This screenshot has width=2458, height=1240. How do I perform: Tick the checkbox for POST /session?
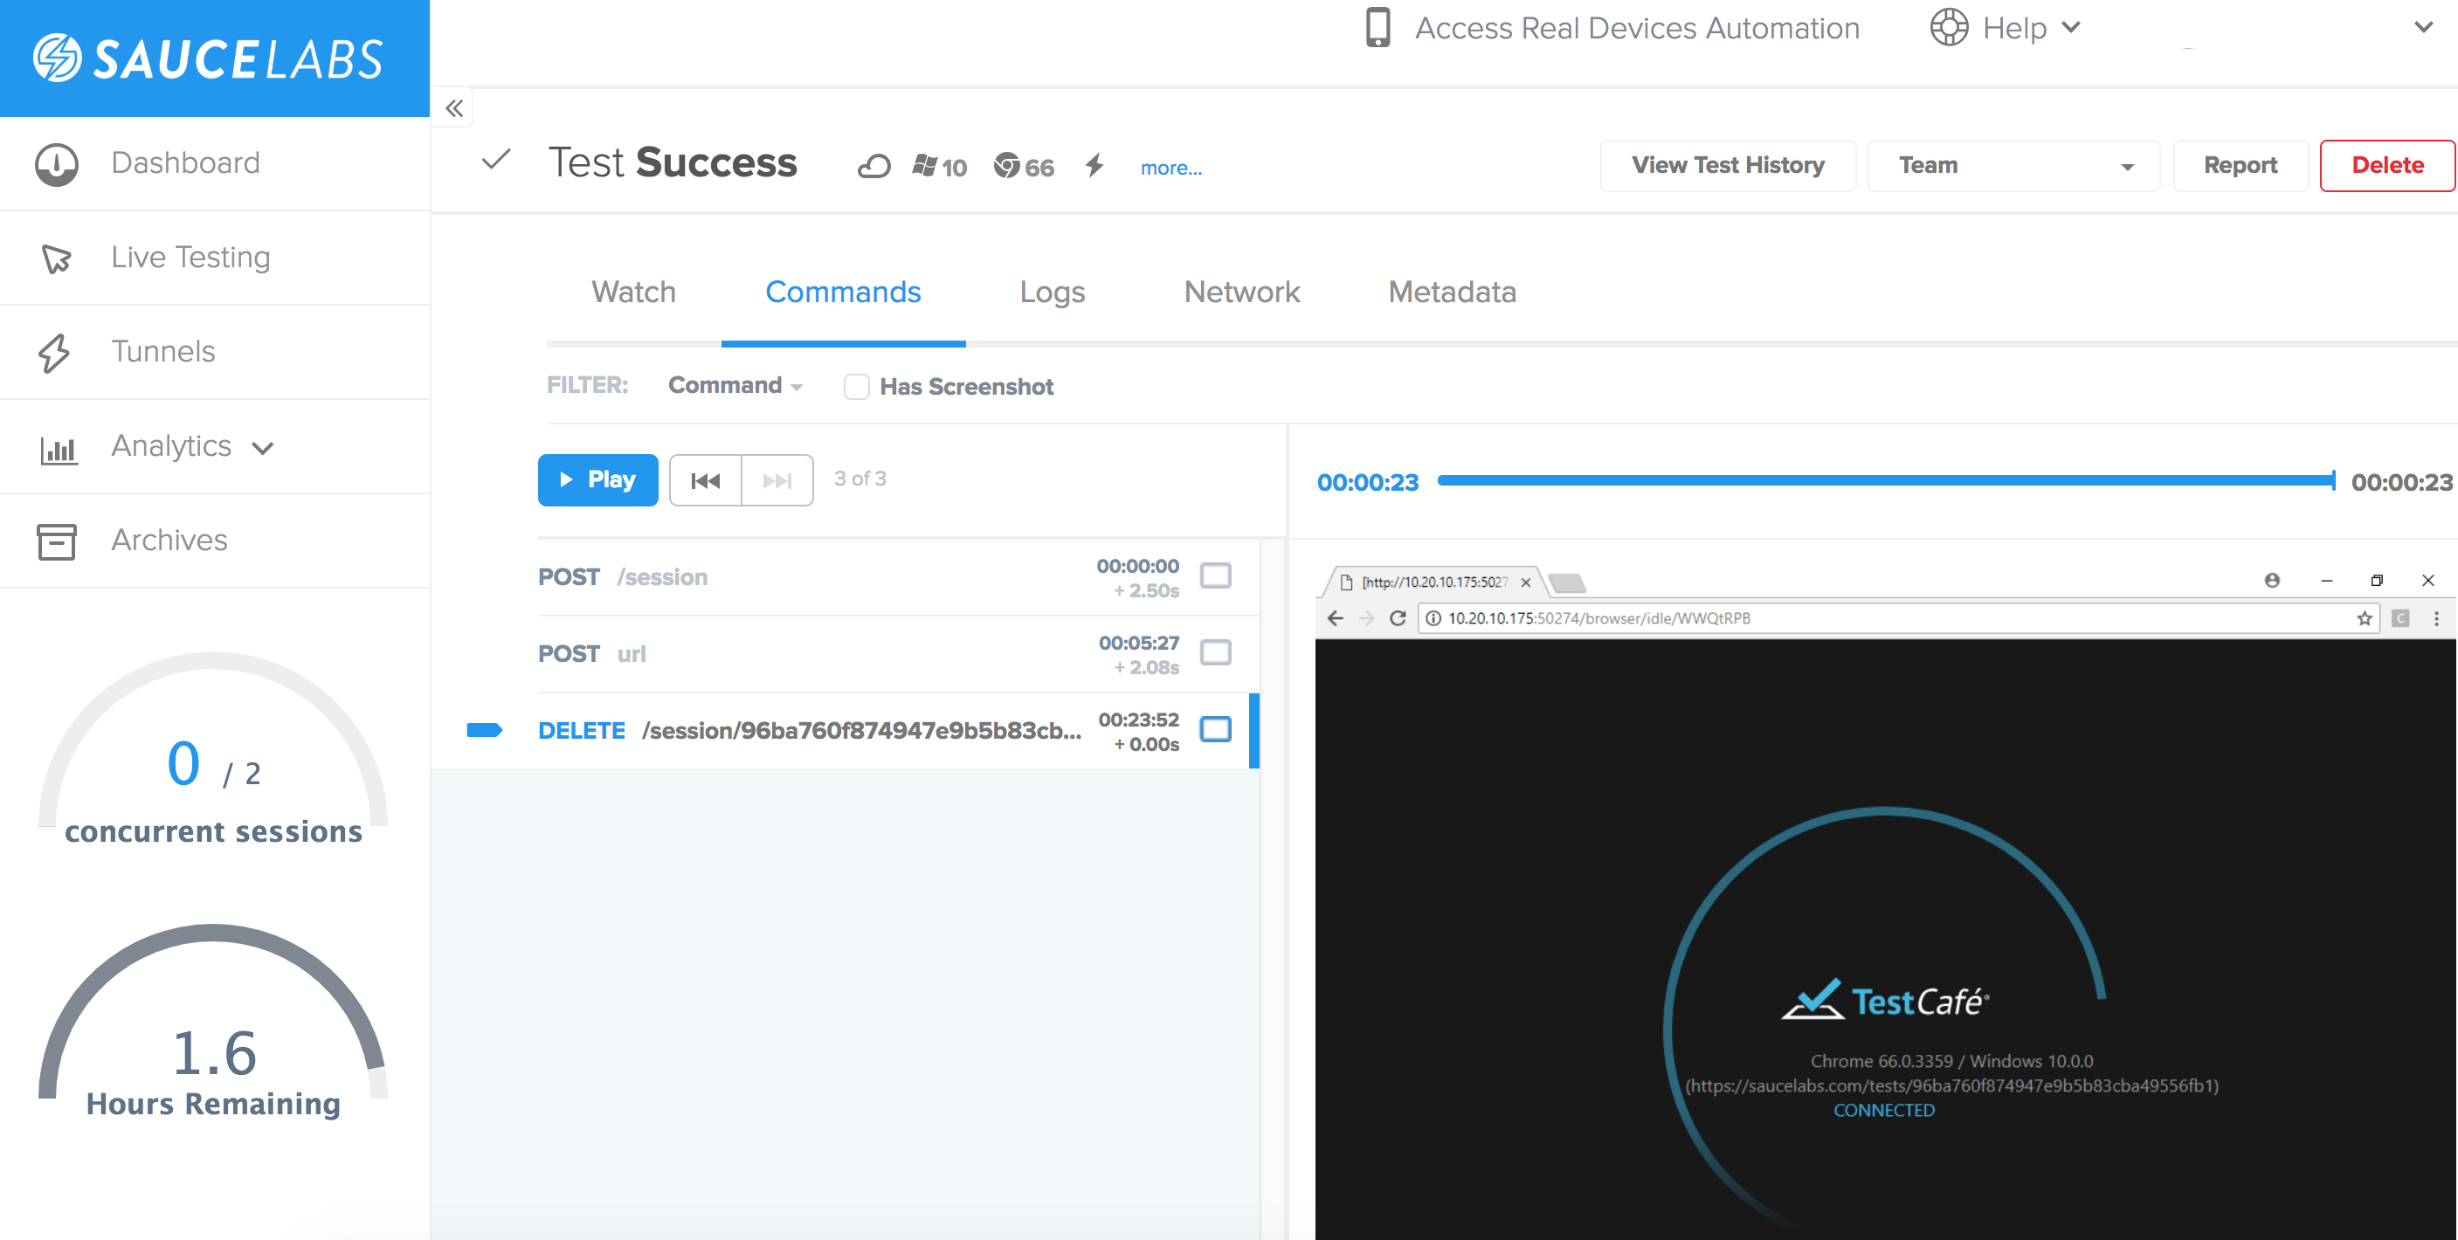pos(1215,575)
